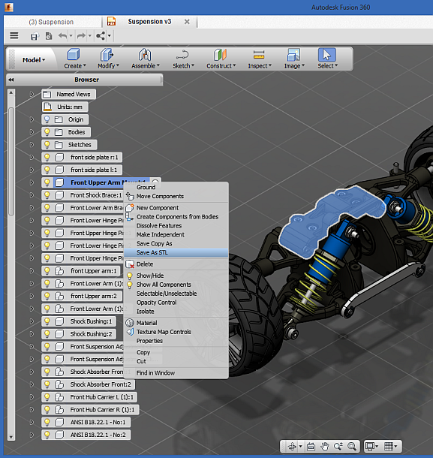Collapse the Browser panel arrows
The width and height of the screenshot is (433, 458).
[11, 80]
